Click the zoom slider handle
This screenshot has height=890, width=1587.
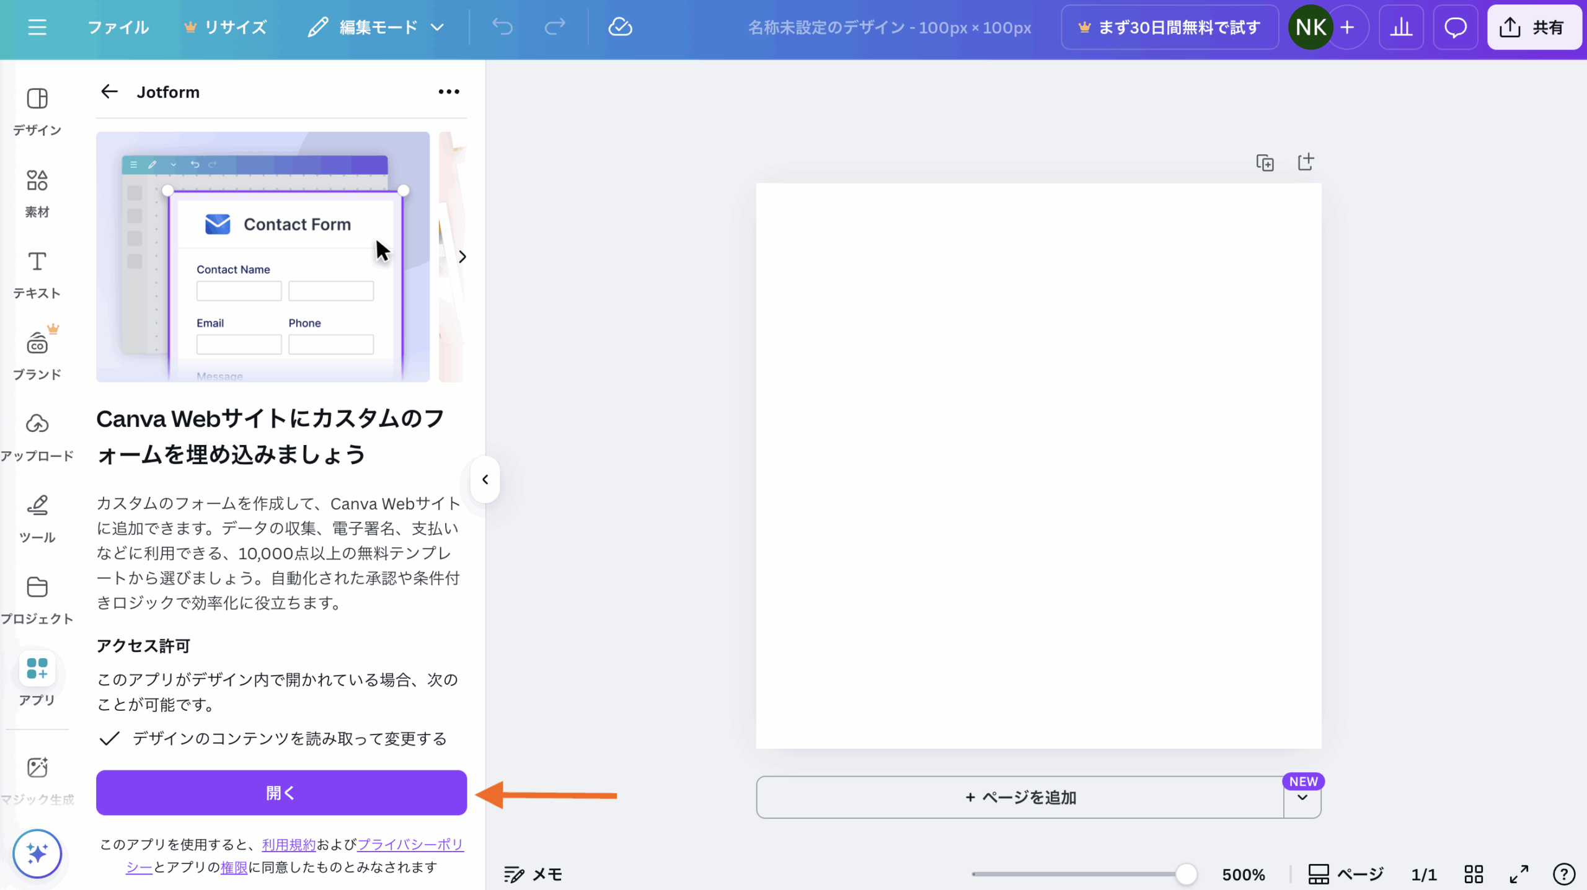click(x=1186, y=875)
